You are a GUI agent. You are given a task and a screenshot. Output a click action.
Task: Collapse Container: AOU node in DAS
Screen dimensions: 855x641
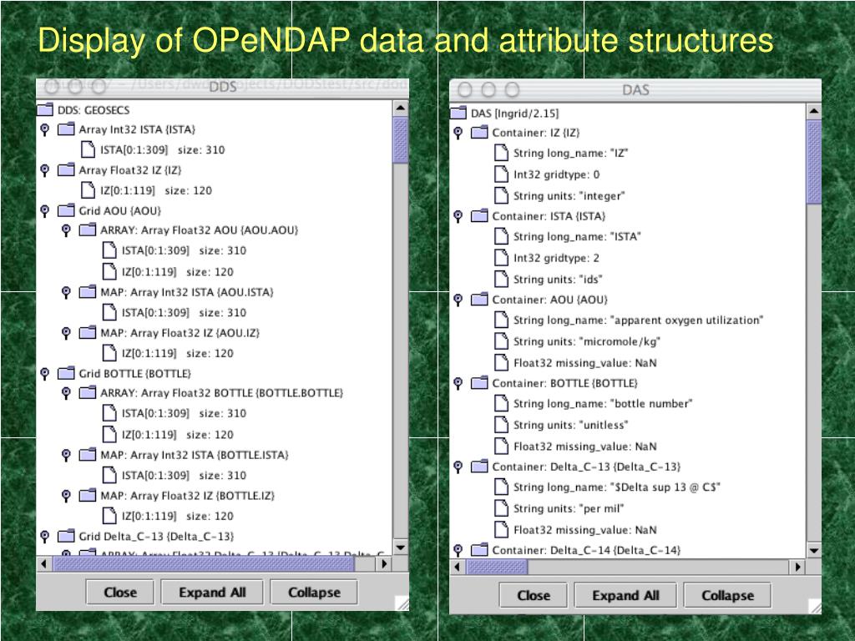(458, 300)
